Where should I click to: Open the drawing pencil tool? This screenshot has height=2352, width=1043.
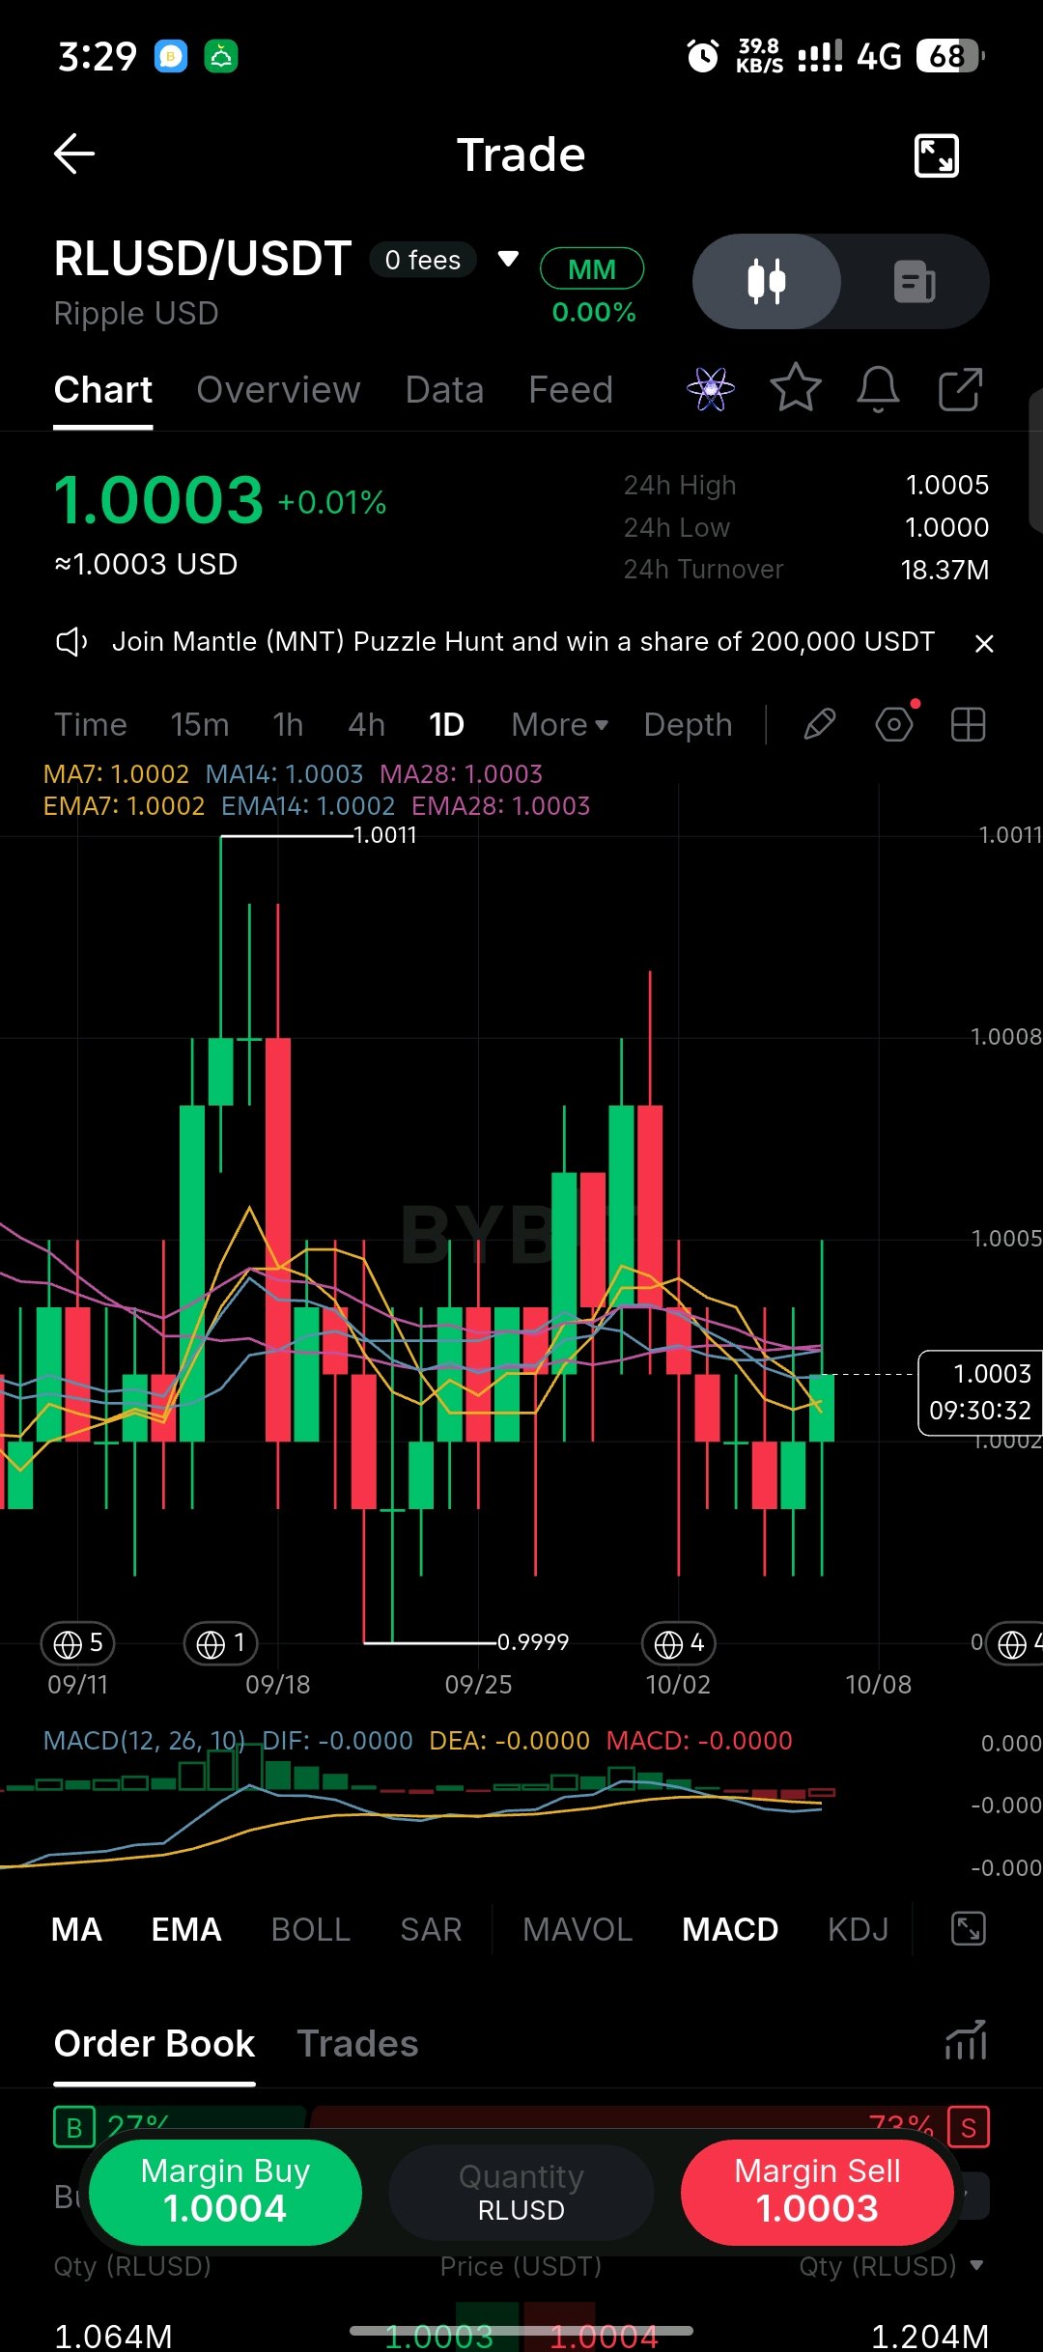pos(819,724)
